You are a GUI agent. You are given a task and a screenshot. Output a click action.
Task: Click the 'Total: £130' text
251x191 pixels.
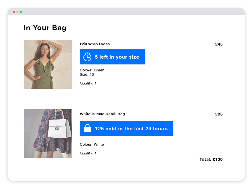tap(211, 159)
